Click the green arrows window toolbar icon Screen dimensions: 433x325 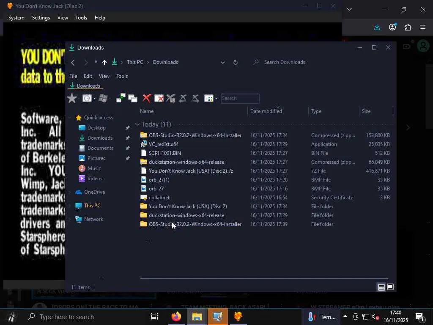coord(121,98)
